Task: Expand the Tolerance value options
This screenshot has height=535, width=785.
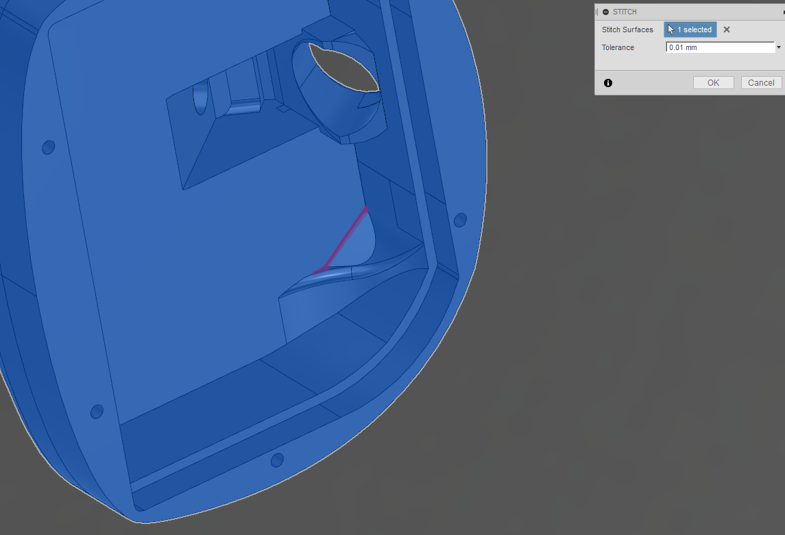Action: (x=779, y=47)
